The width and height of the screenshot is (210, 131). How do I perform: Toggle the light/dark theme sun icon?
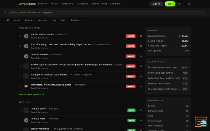tap(189, 4)
